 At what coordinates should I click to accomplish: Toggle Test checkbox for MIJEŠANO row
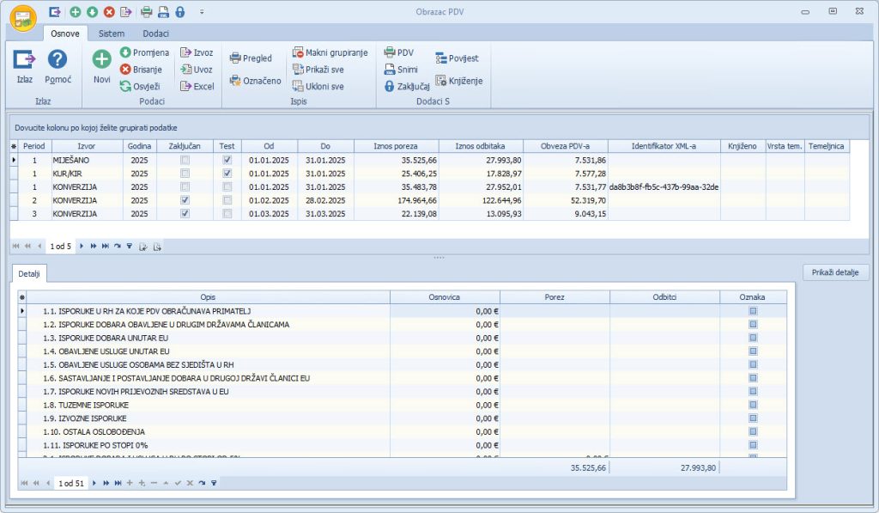click(x=227, y=160)
